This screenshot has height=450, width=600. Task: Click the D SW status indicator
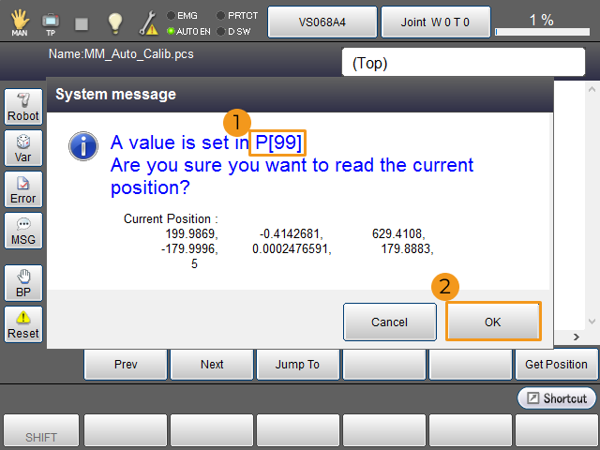click(x=233, y=31)
